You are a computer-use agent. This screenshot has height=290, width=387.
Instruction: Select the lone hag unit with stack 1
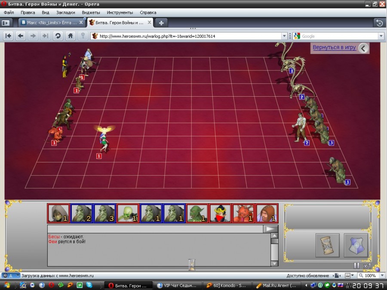pos(337,170)
